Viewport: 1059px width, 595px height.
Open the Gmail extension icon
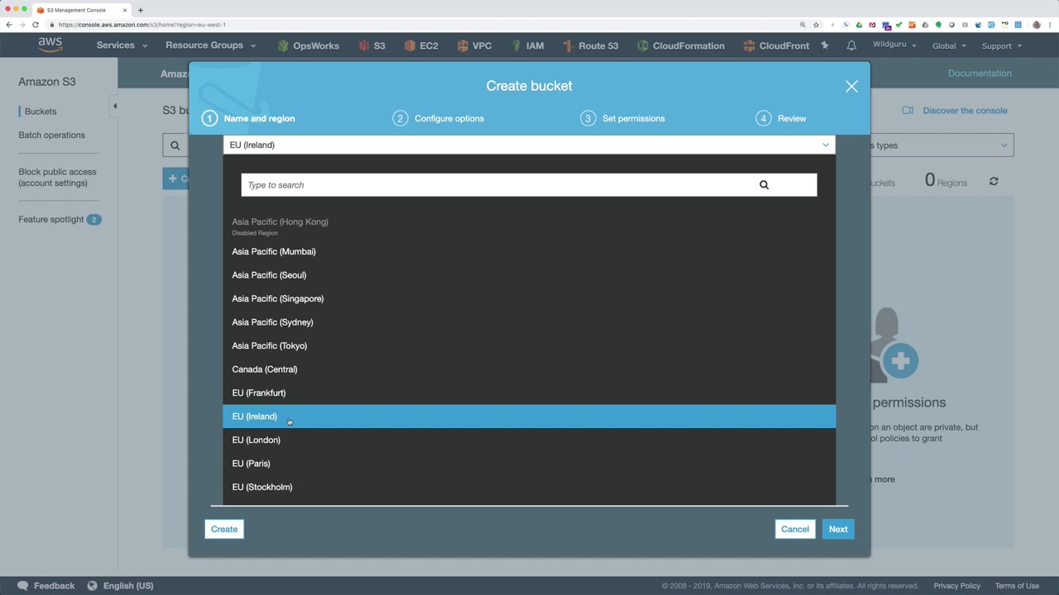click(872, 25)
